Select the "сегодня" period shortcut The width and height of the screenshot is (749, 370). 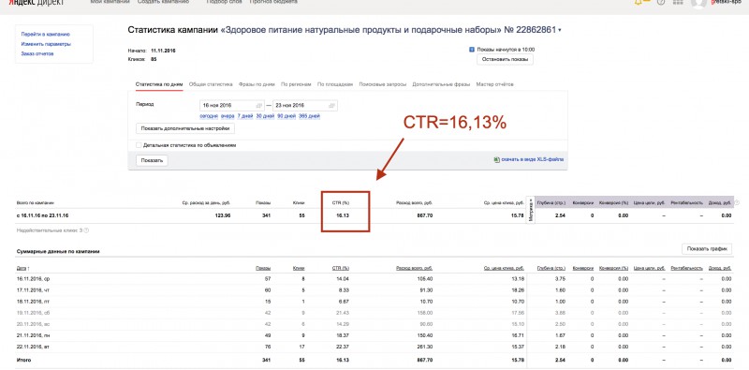(x=209, y=116)
